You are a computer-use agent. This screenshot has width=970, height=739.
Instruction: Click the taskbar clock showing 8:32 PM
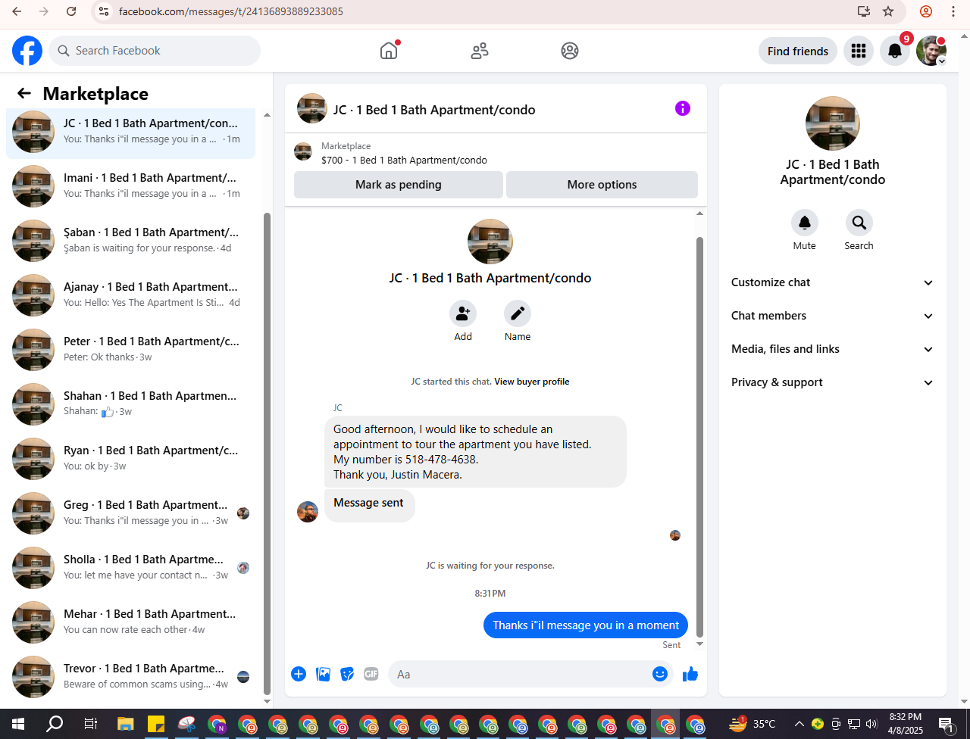tap(906, 724)
